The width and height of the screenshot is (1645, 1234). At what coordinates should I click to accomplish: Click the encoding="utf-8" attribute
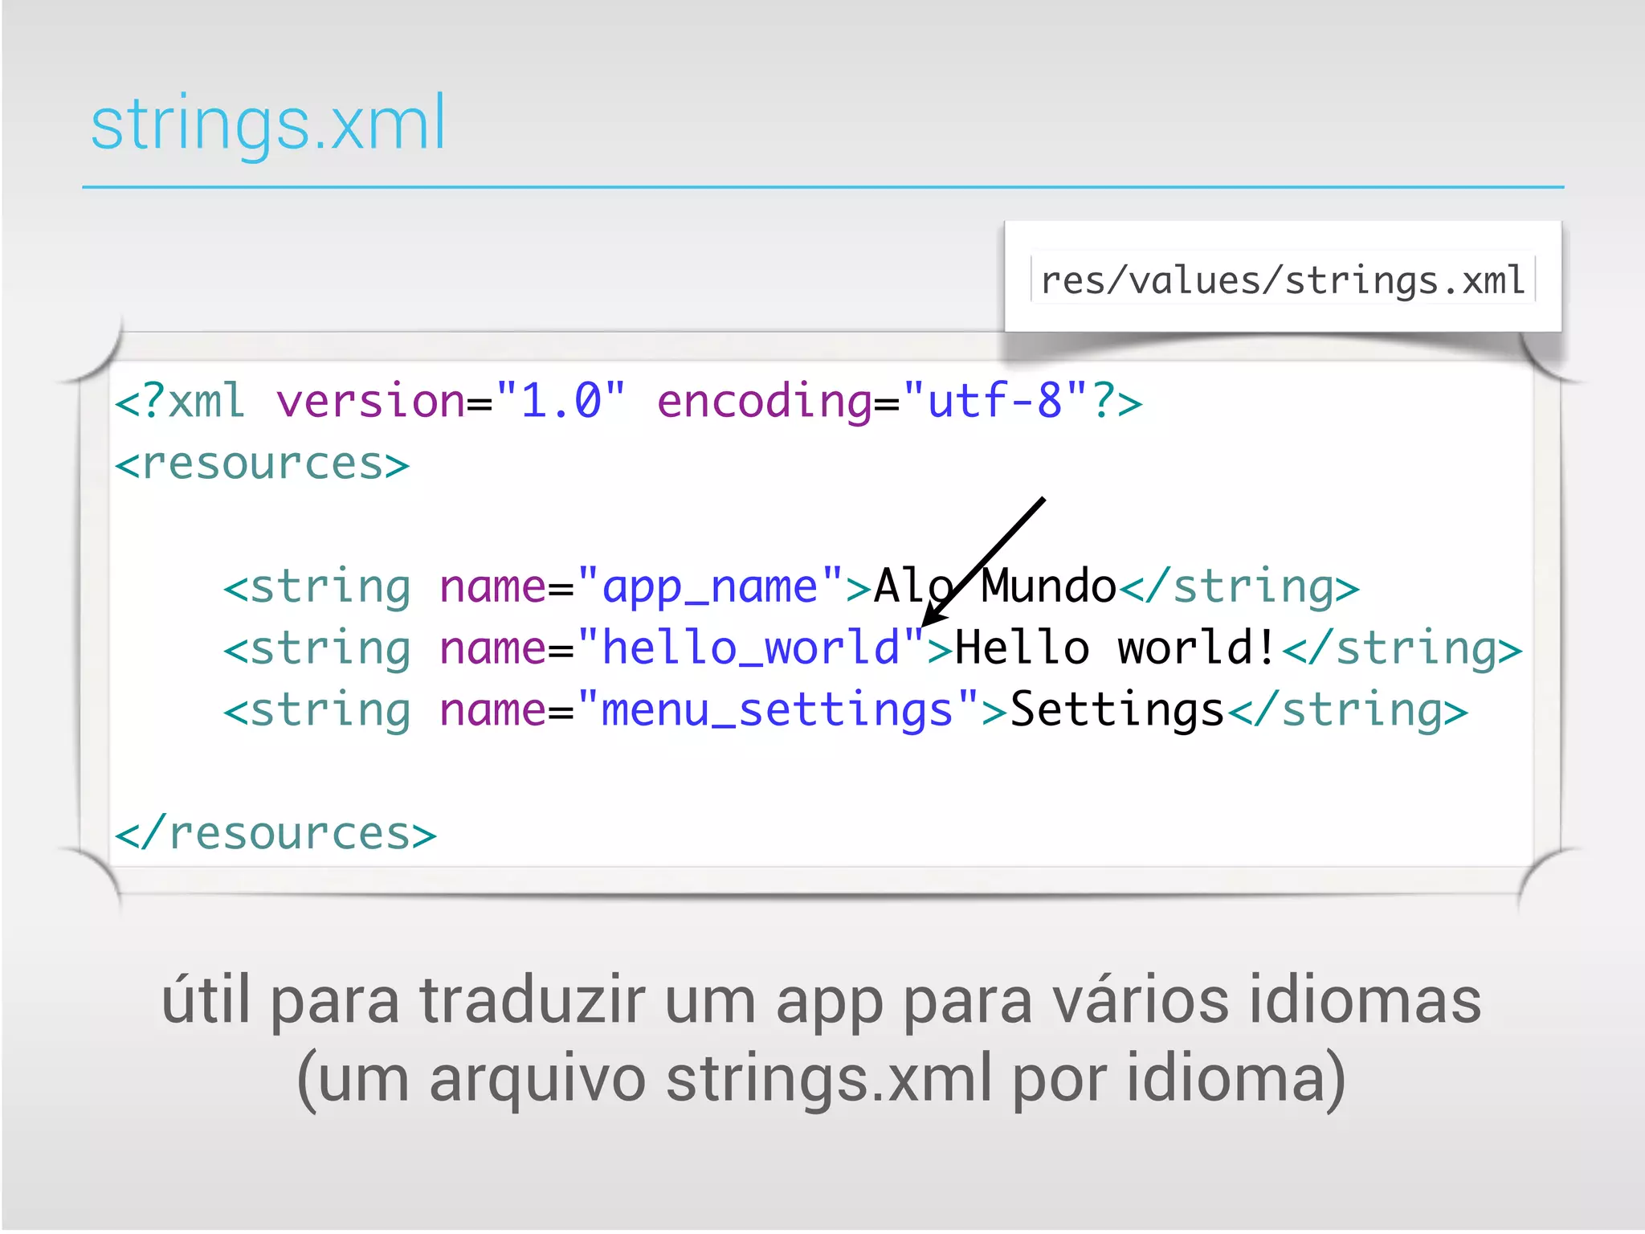873,401
